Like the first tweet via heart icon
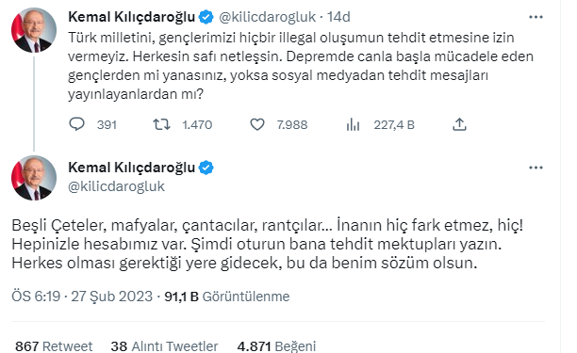The height and width of the screenshot is (353, 577). 257,124
